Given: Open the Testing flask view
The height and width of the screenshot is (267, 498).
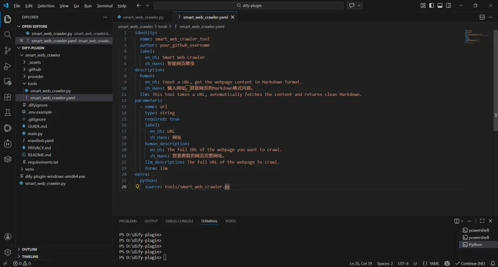Looking at the screenshot, I should 8,113.
